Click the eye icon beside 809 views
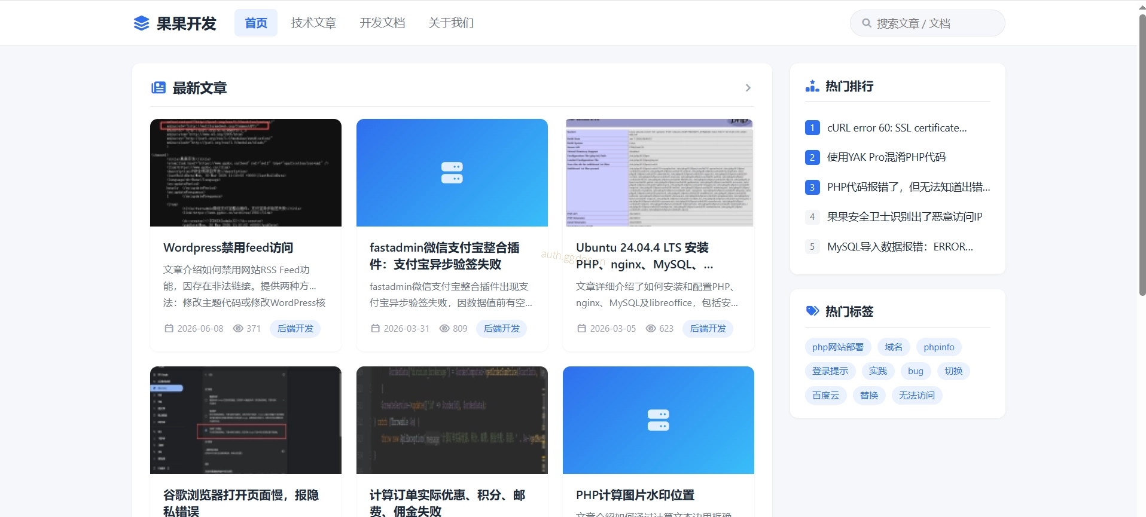The width and height of the screenshot is (1146, 517). 444,328
